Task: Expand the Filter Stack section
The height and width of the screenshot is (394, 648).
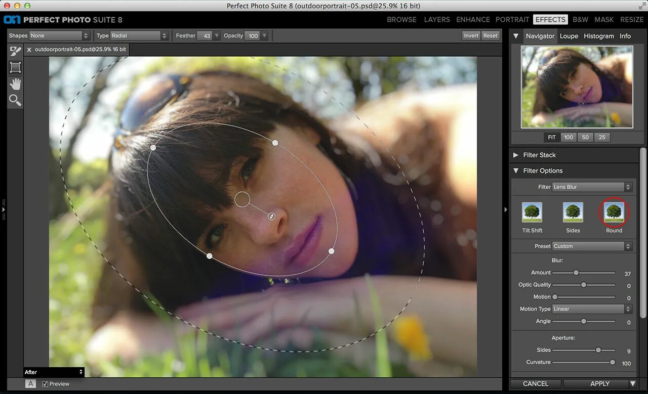Action: tap(516, 155)
